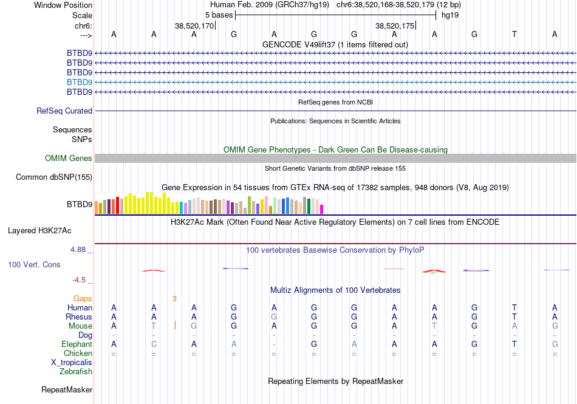The width and height of the screenshot is (577, 404).
Task: Select the Scale track label
Action: click(x=82, y=15)
